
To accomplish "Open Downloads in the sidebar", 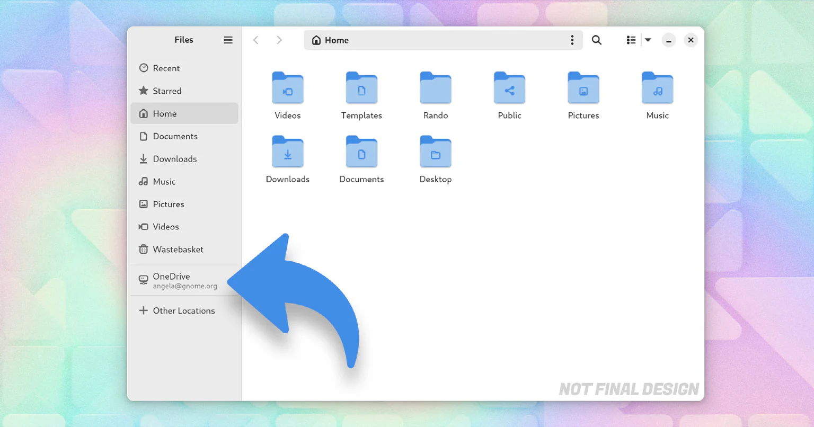I will tap(184, 159).
